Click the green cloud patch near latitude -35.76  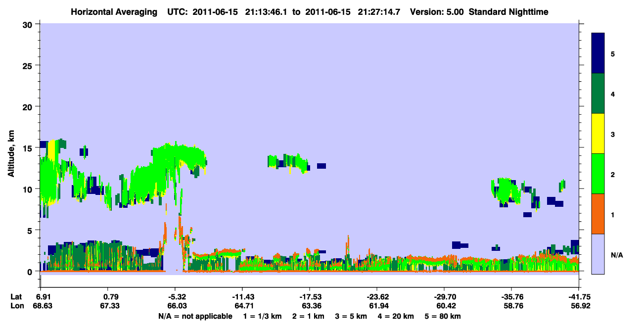point(505,190)
